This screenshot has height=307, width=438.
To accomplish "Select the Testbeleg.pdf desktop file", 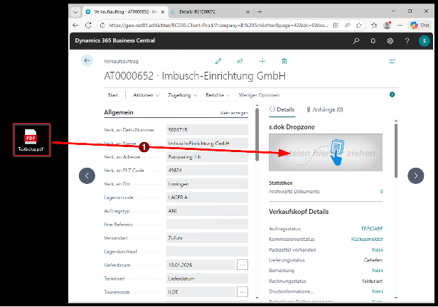I will (31, 139).
